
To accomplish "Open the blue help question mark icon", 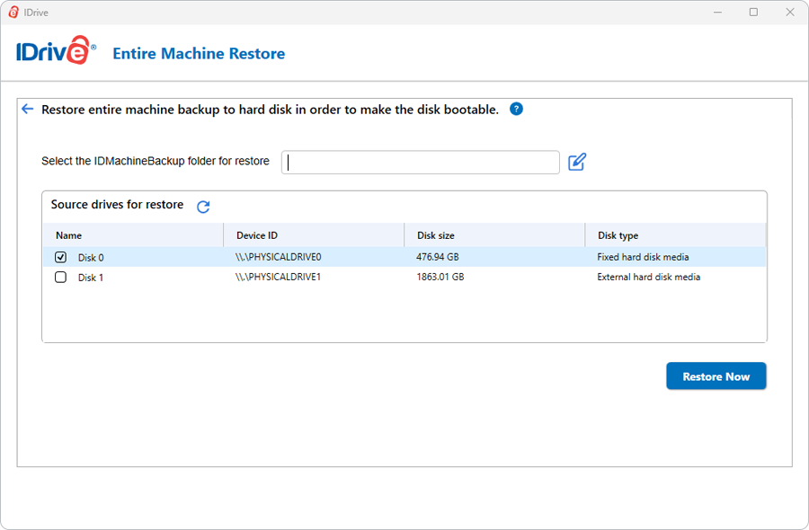I will 516,109.
